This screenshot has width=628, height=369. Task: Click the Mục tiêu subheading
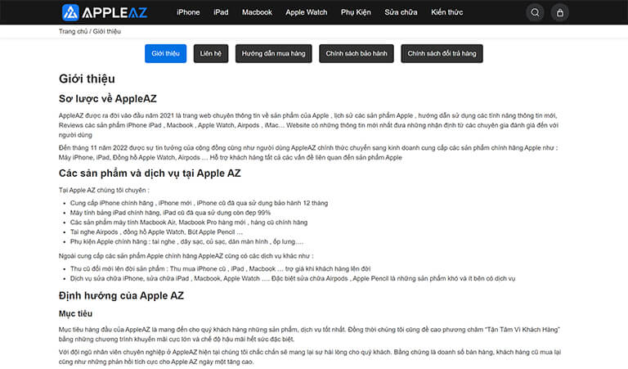coord(75,313)
